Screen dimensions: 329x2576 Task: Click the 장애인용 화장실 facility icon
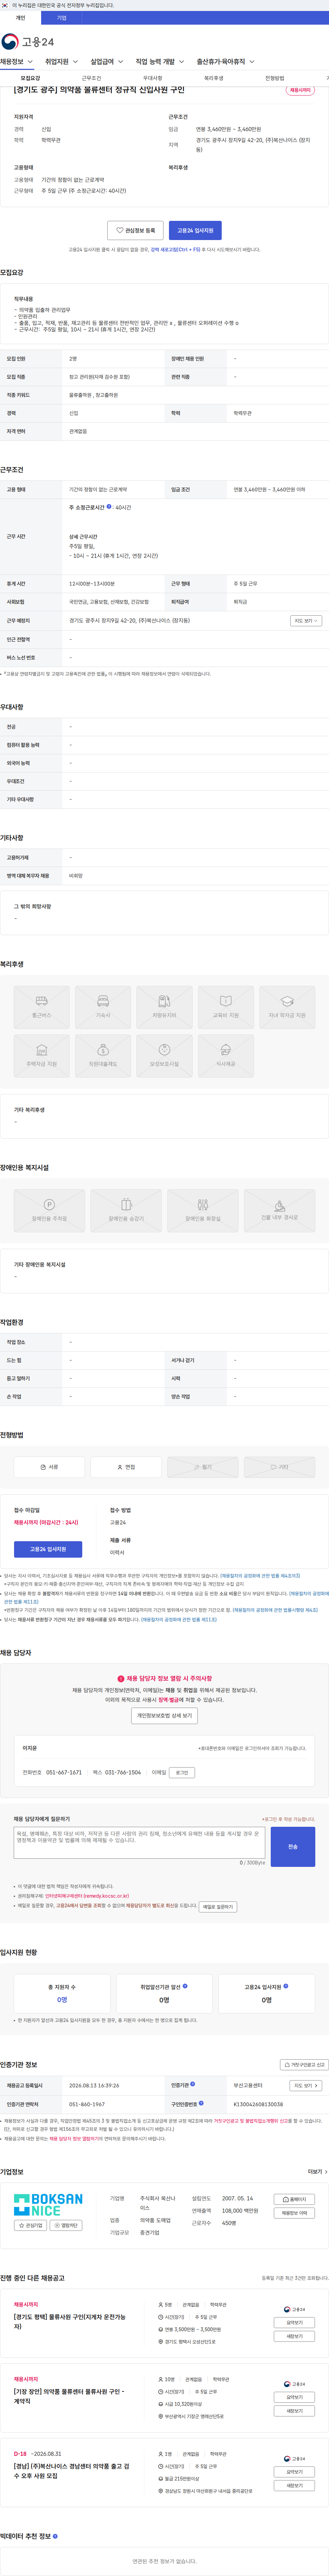click(203, 1210)
